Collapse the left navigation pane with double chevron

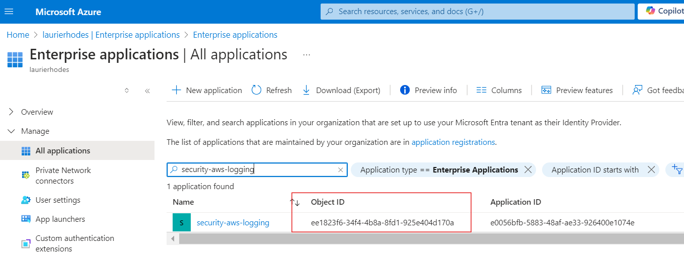click(147, 91)
